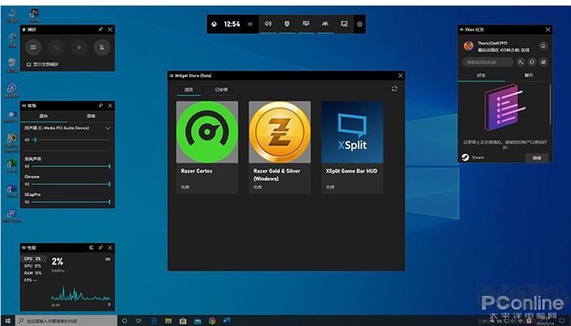This screenshot has width=571, height=326.
Task: Mute SCapPro via its speaker icon
Action: tap(27, 202)
